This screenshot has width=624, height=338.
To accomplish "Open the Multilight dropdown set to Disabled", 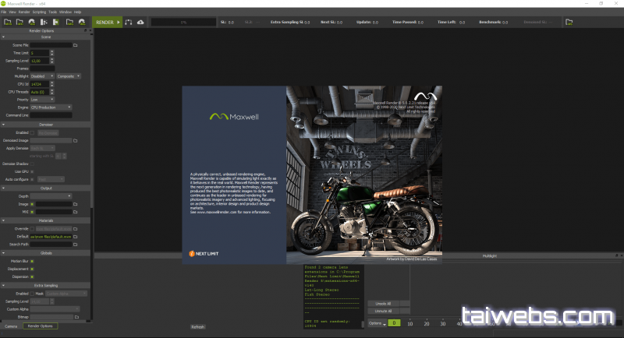I will coord(43,76).
